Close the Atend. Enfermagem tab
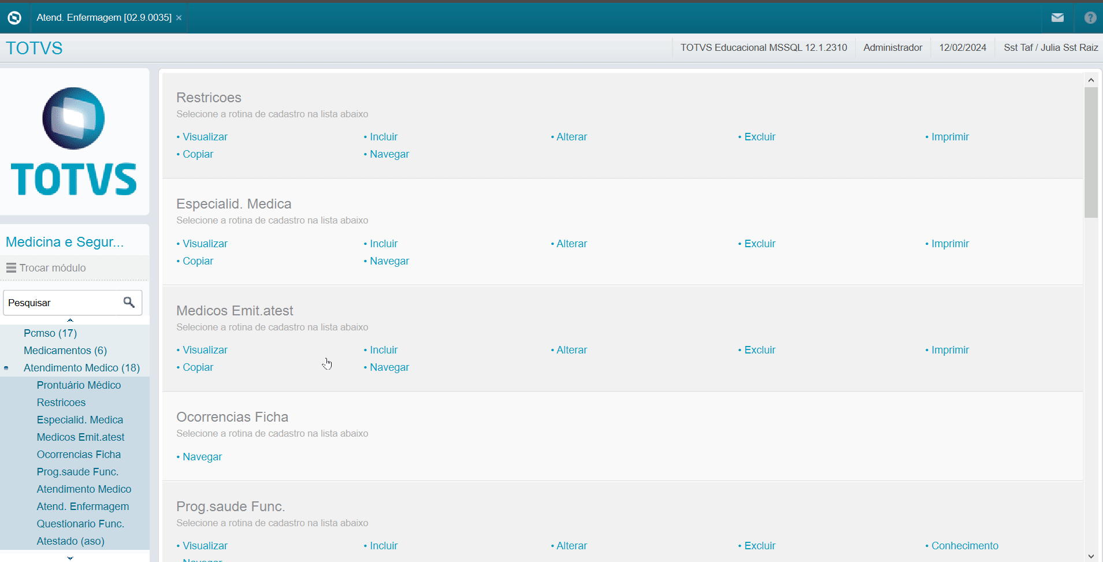This screenshot has height=562, width=1103. [179, 18]
